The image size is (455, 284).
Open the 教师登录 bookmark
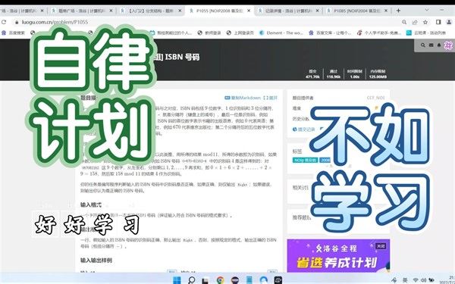click(x=209, y=33)
